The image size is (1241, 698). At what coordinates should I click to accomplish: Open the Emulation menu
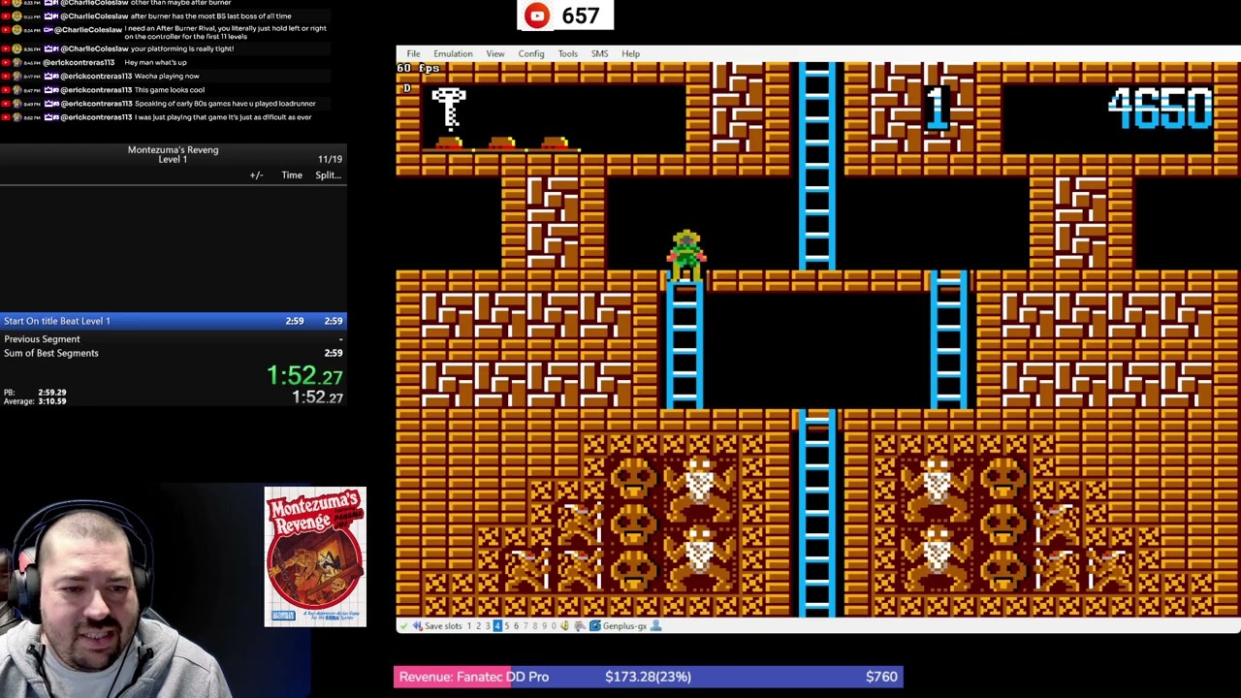point(453,54)
